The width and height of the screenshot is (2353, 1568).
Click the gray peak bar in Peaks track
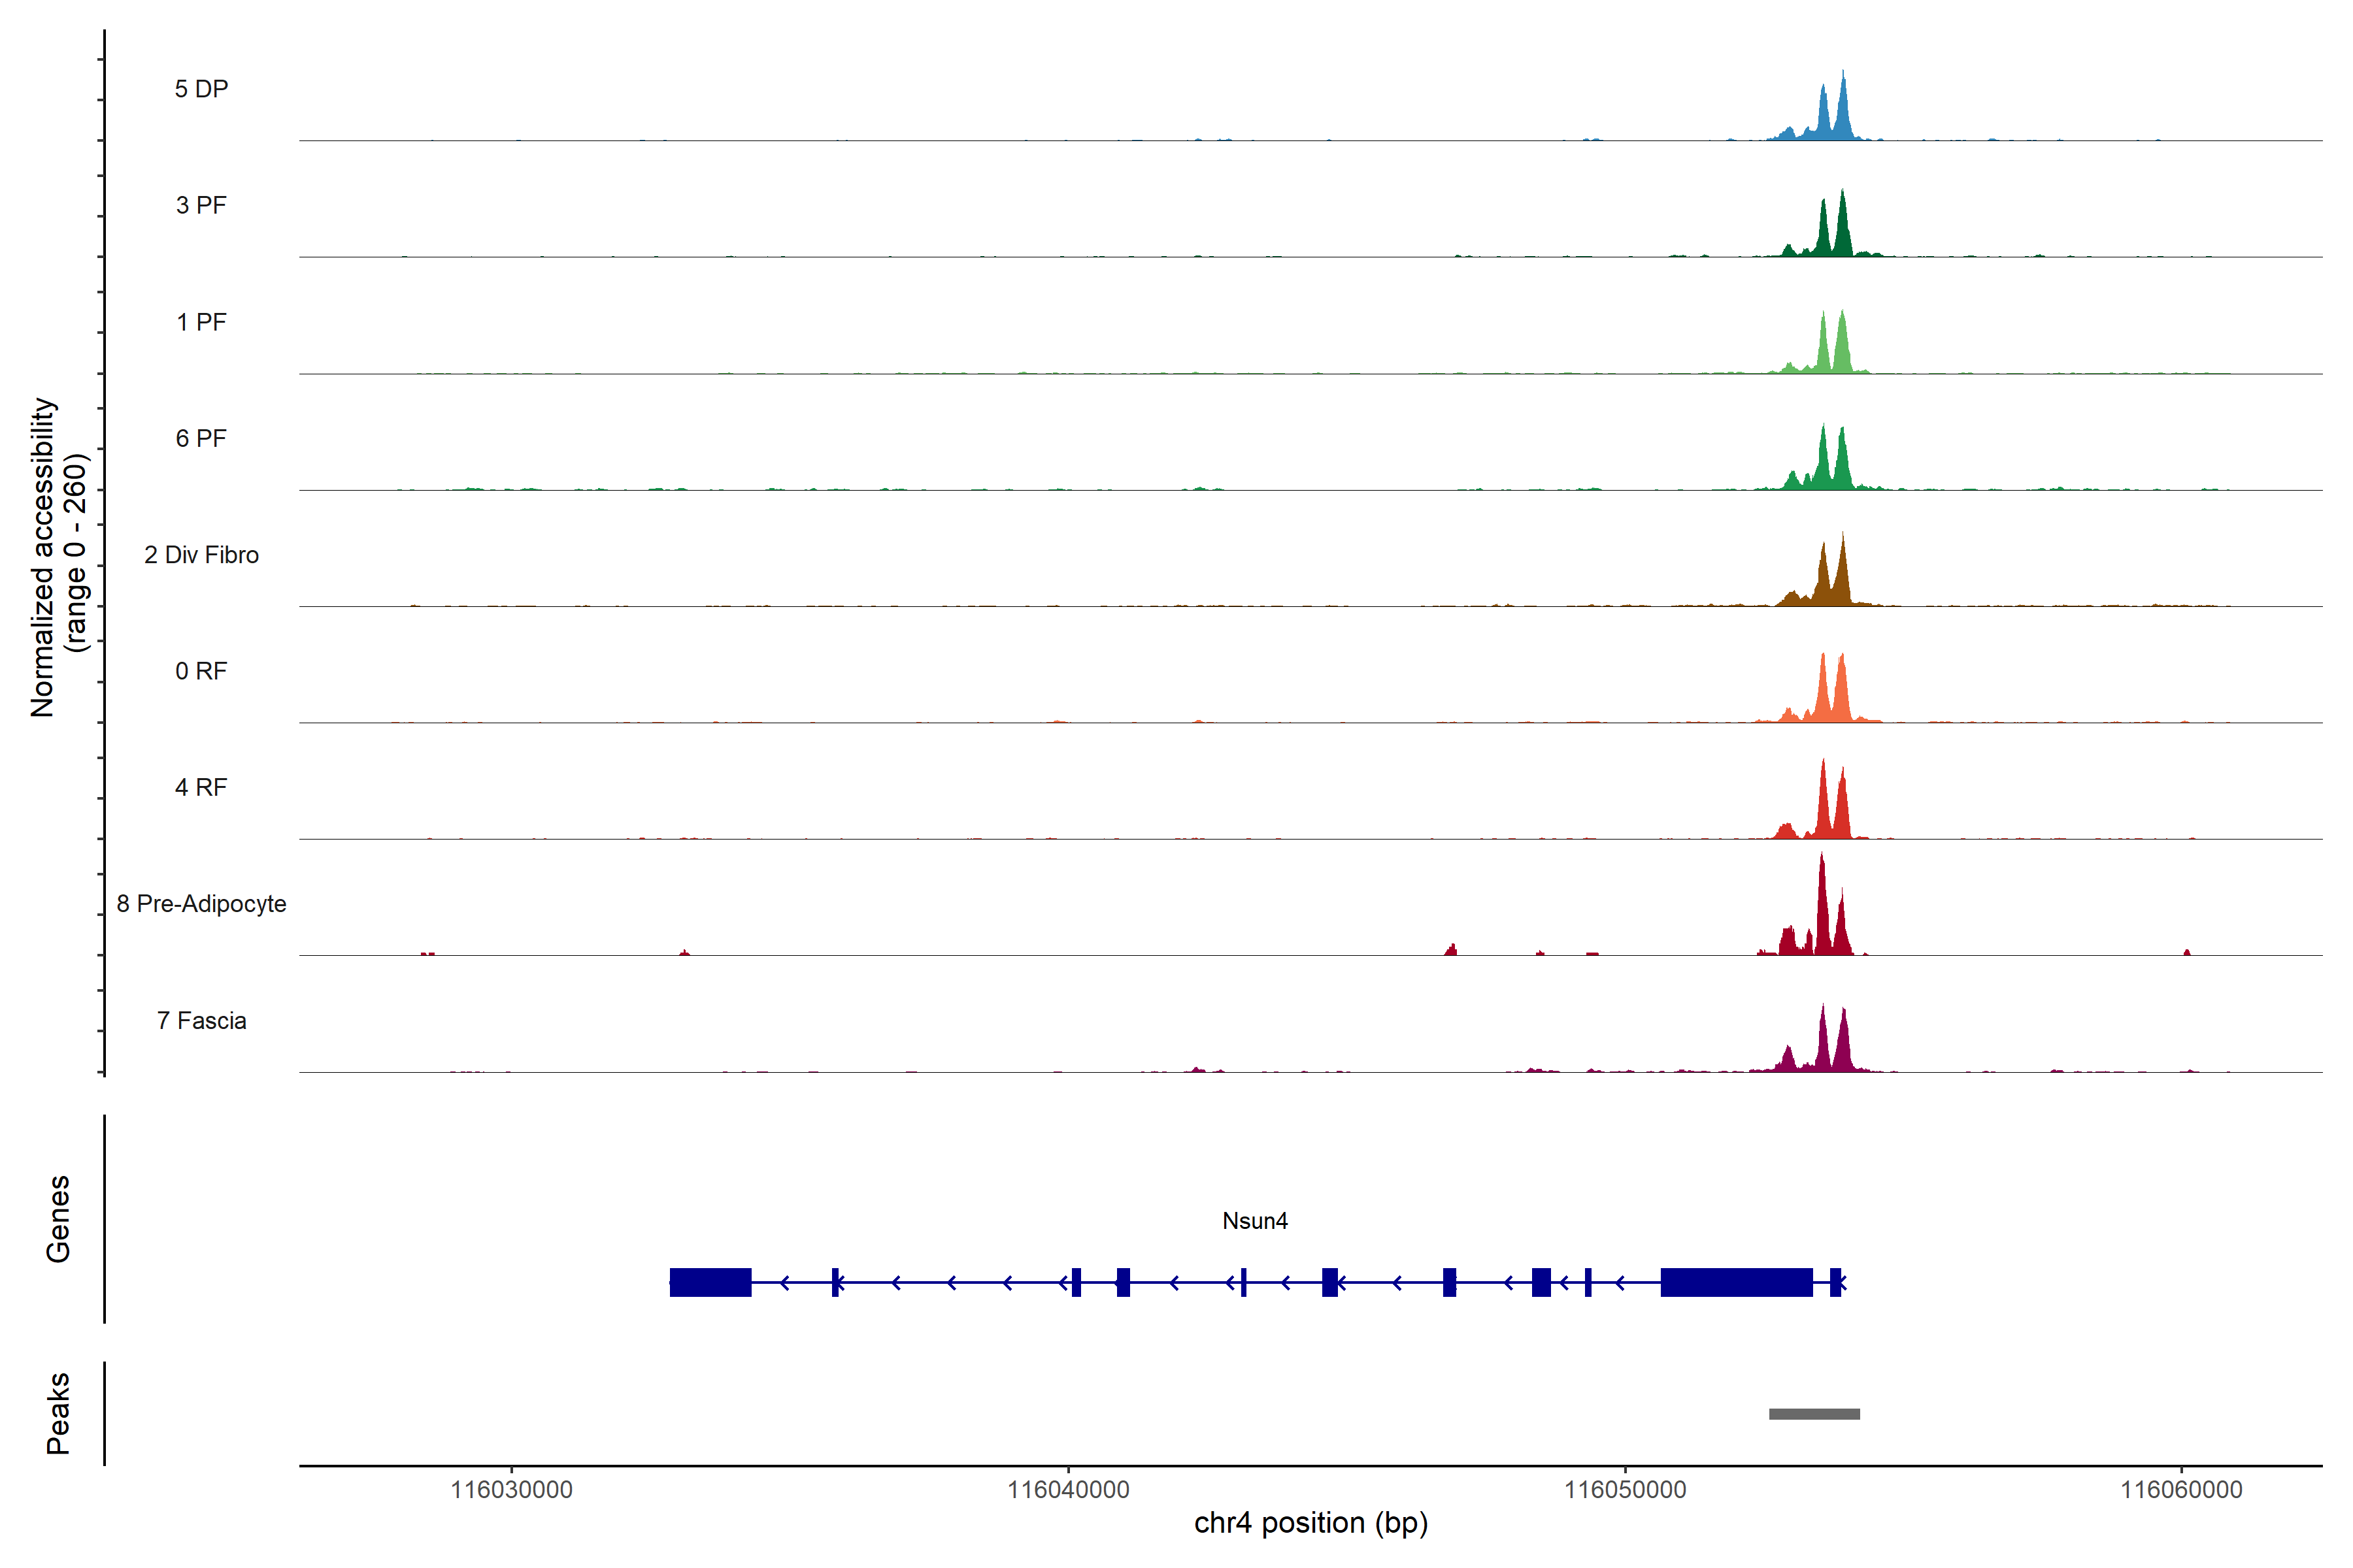1814,1414
